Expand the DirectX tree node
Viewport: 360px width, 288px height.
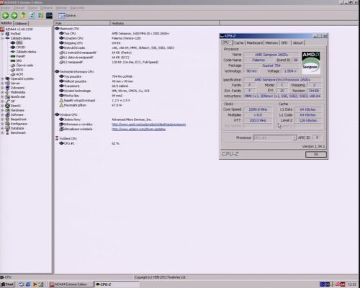pos(2,106)
